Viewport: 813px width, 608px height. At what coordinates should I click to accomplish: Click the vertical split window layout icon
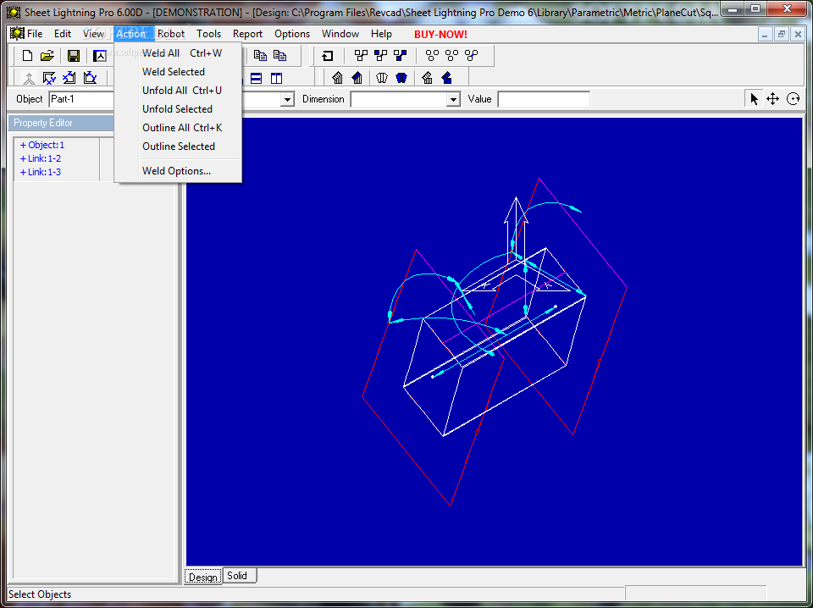277,78
